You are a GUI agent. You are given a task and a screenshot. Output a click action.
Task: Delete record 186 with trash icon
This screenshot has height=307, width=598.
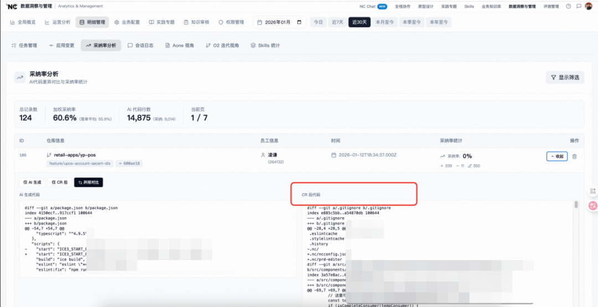575,156
